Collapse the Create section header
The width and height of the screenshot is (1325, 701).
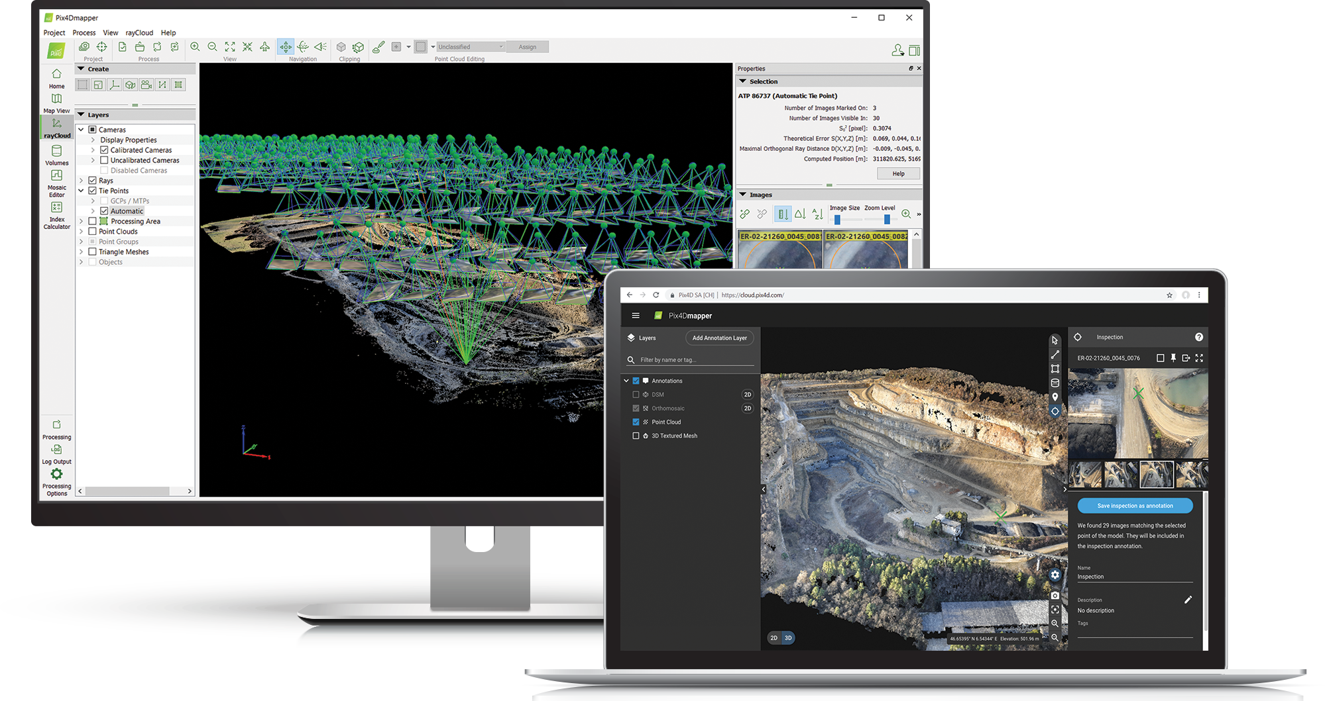pyautogui.click(x=135, y=69)
